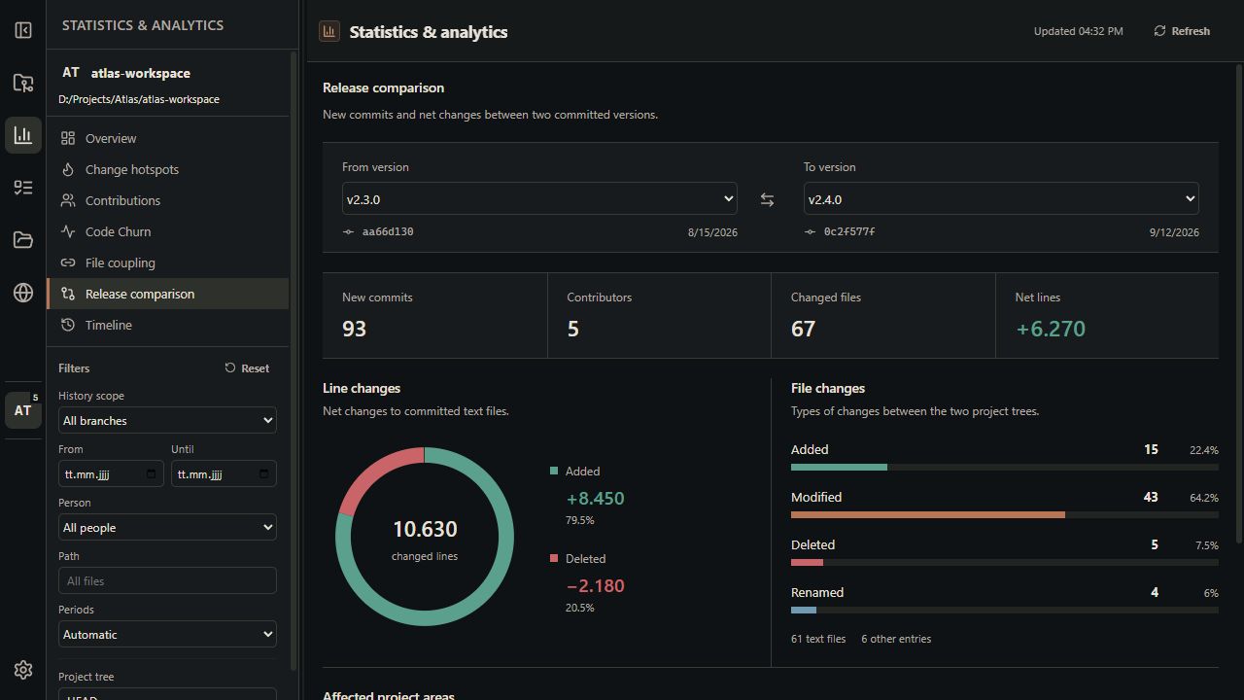Click commit hash aa66d130
1244x700 pixels.
(388, 232)
